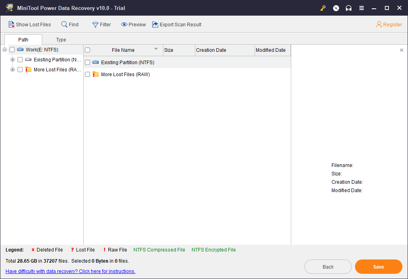Click the File Name column header

pyautogui.click(x=123, y=50)
